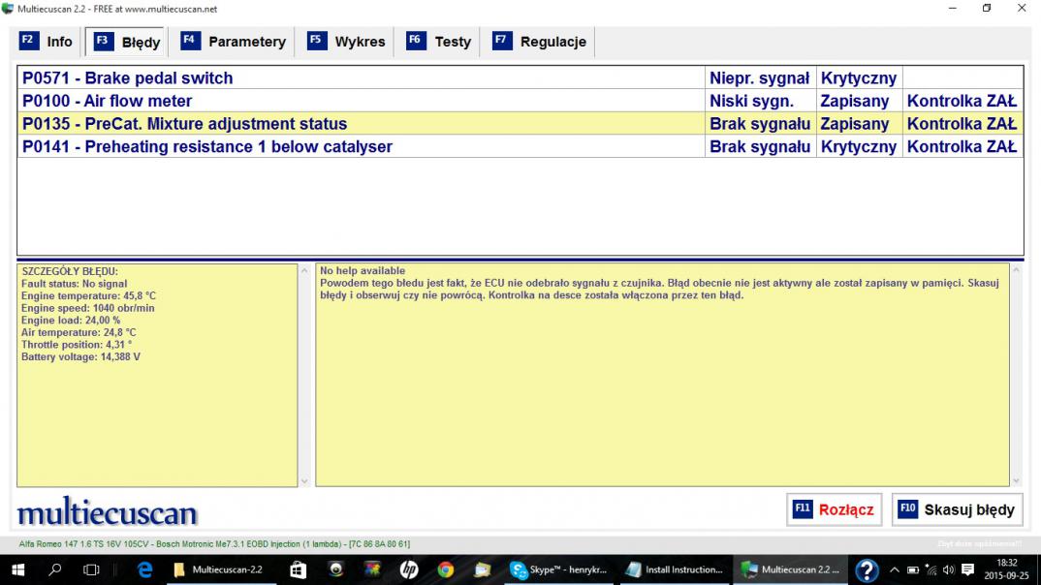This screenshot has height=585, width=1041.
Task: Open the HP taskbar icon
Action: (x=409, y=570)
